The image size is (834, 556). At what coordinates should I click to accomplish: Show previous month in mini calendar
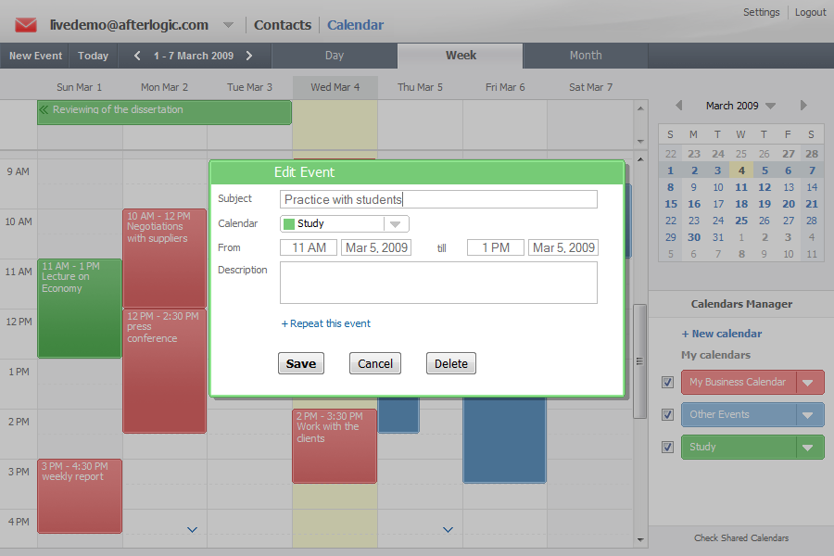pyautogui.click(x=678, y=106)
